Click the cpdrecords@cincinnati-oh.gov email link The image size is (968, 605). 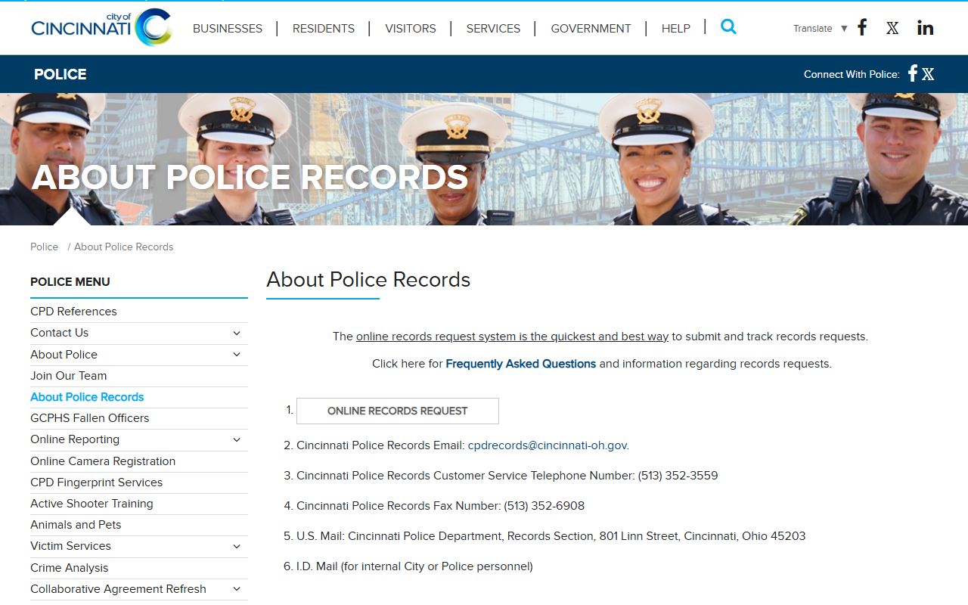(547, 445)
